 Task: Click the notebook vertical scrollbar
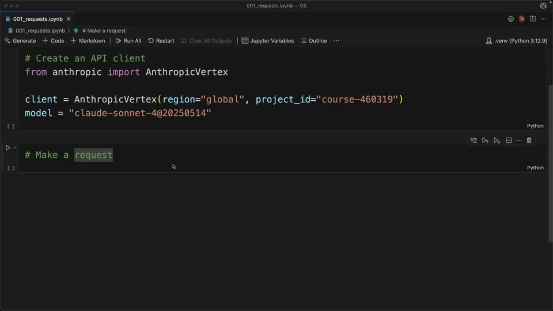click(550, 163)
